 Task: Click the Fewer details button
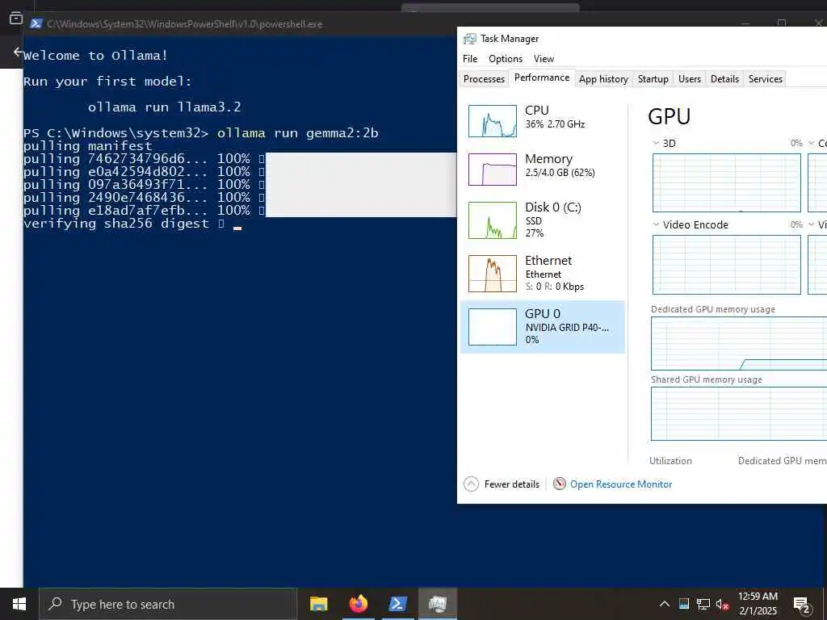tap(502, 484)
